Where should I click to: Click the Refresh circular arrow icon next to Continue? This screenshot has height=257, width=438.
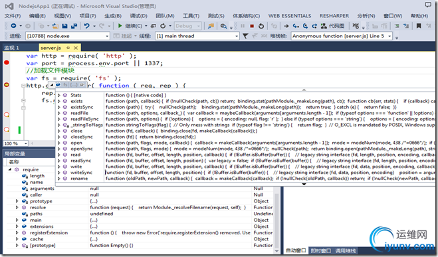point(163,26)
